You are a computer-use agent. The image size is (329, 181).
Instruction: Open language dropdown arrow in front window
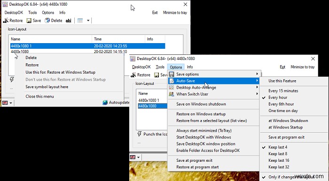coord(138,157)
